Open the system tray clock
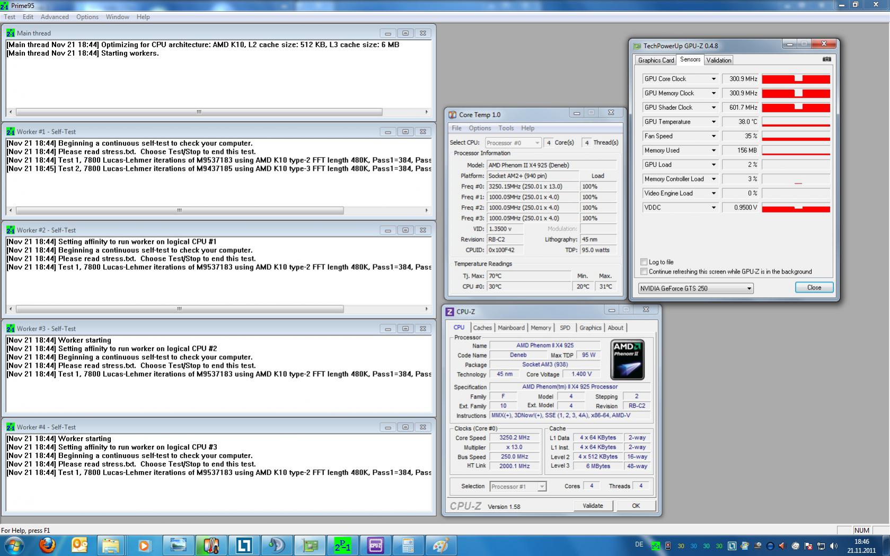The image size is (890, 556). 861,546
